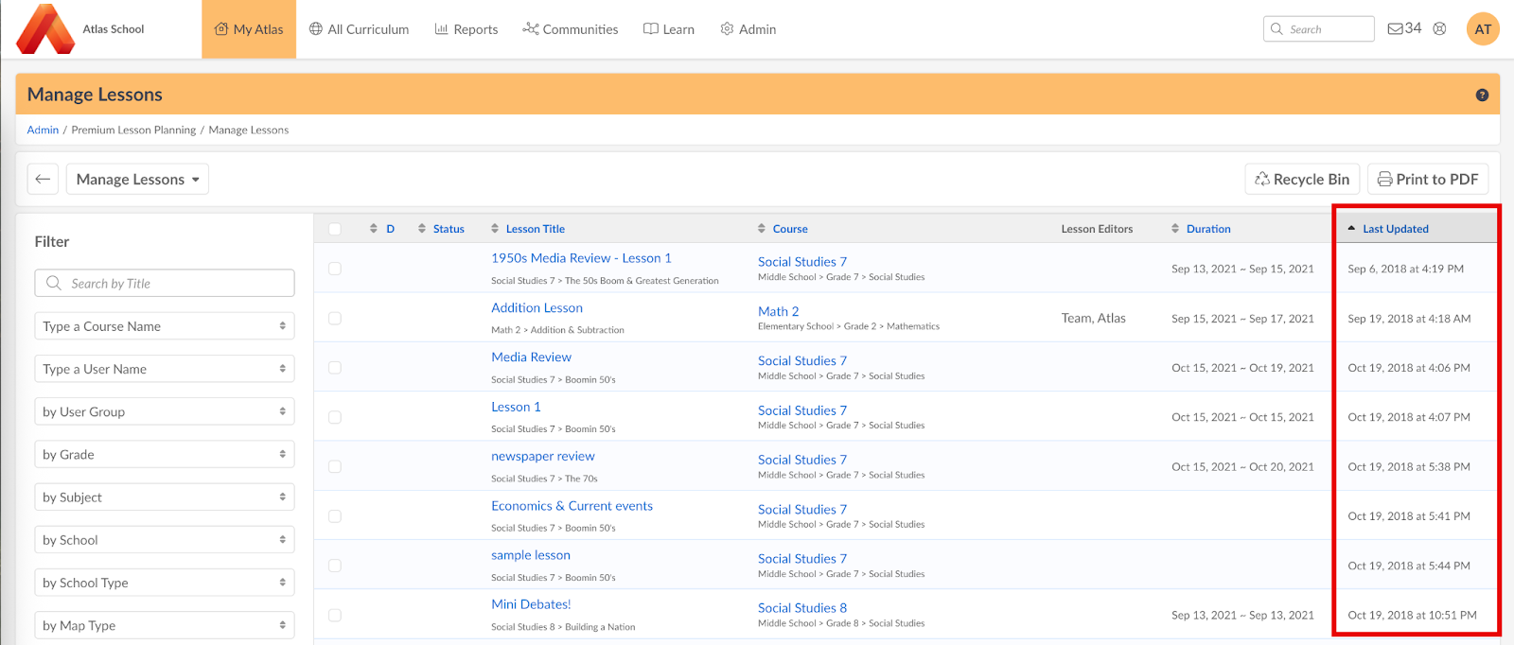This screenshot has height=645, width=1514.
Task: Expand the by Grade filter dropdown
Action: tap(165, 455)
